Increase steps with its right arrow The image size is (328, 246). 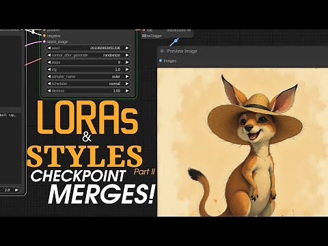pyautogui.click(x=127, y=62)
